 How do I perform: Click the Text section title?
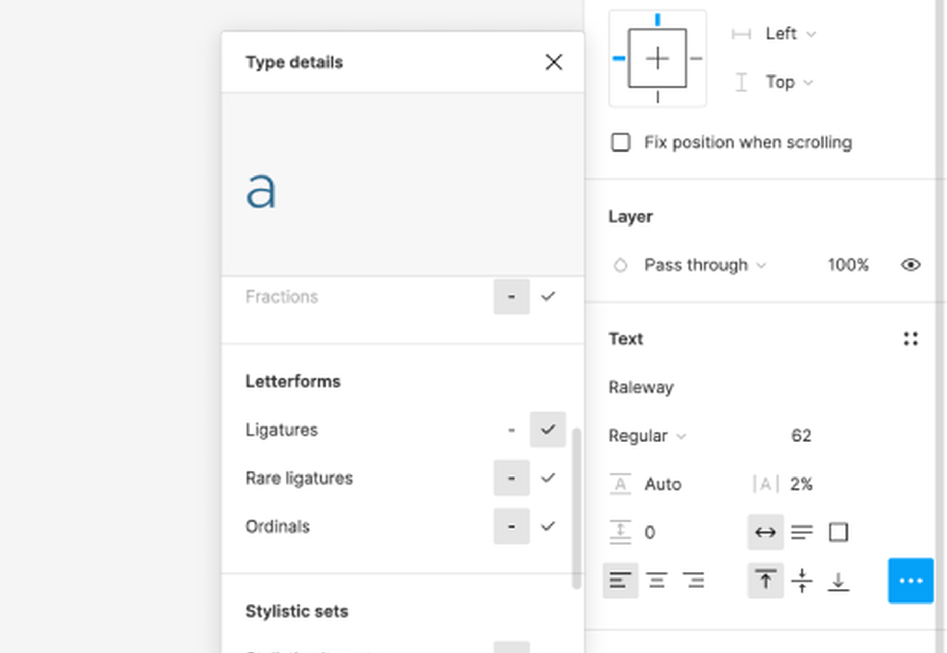pos(626,339)
